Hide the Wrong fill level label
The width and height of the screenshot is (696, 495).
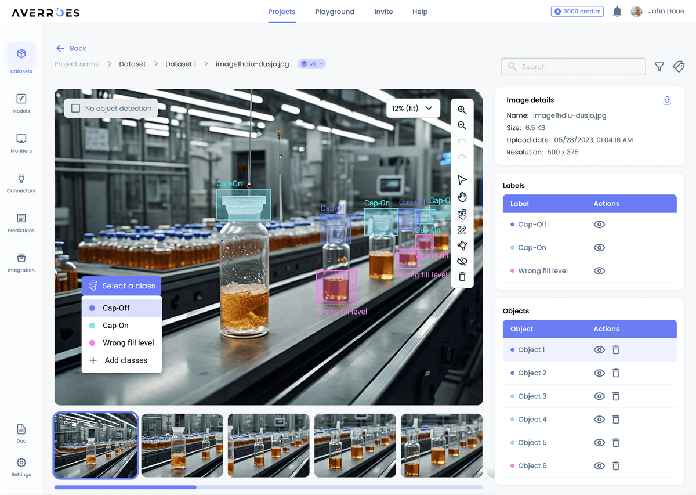click(599, 270)
